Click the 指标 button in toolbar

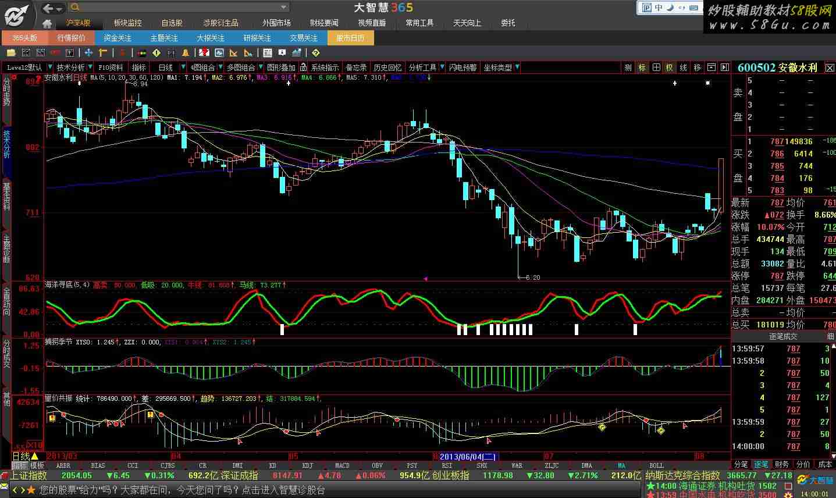coord(139,67)
